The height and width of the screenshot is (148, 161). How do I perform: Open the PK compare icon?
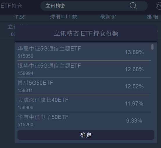(x=158, y=6)
